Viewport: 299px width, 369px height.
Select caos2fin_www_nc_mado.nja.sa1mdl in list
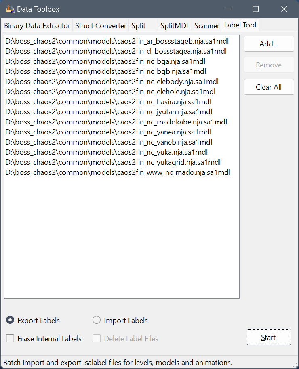(x=118, y=172)
